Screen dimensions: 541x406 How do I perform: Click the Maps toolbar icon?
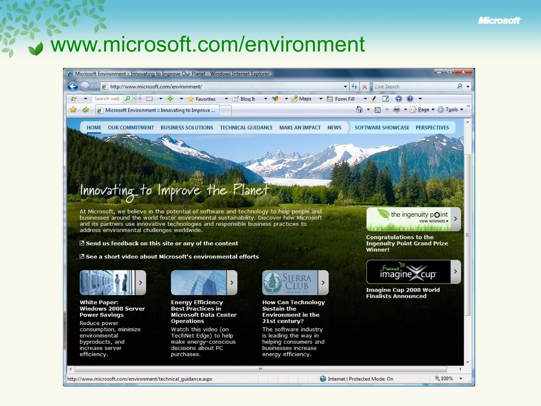click(294, 99)
